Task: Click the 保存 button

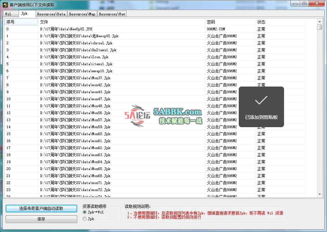Action: point(41,219)
